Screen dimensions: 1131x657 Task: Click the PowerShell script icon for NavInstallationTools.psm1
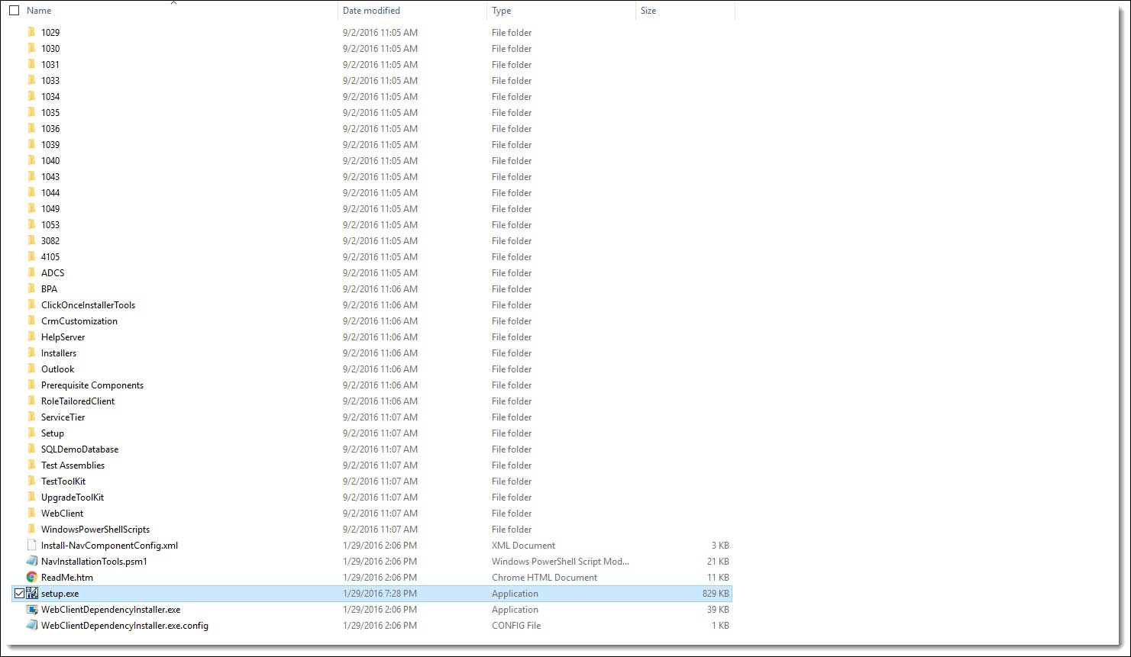tap(31, 561)
